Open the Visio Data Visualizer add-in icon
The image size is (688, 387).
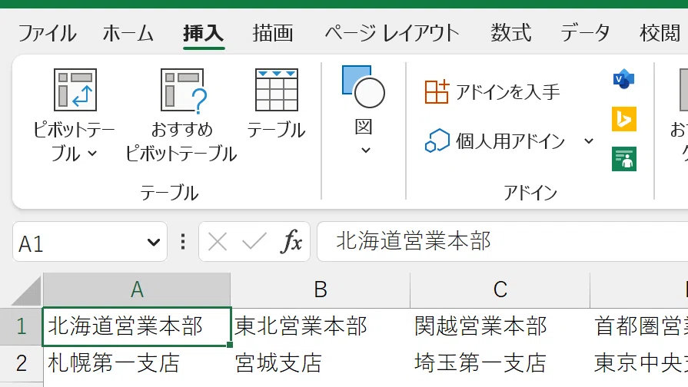[623, 79]
